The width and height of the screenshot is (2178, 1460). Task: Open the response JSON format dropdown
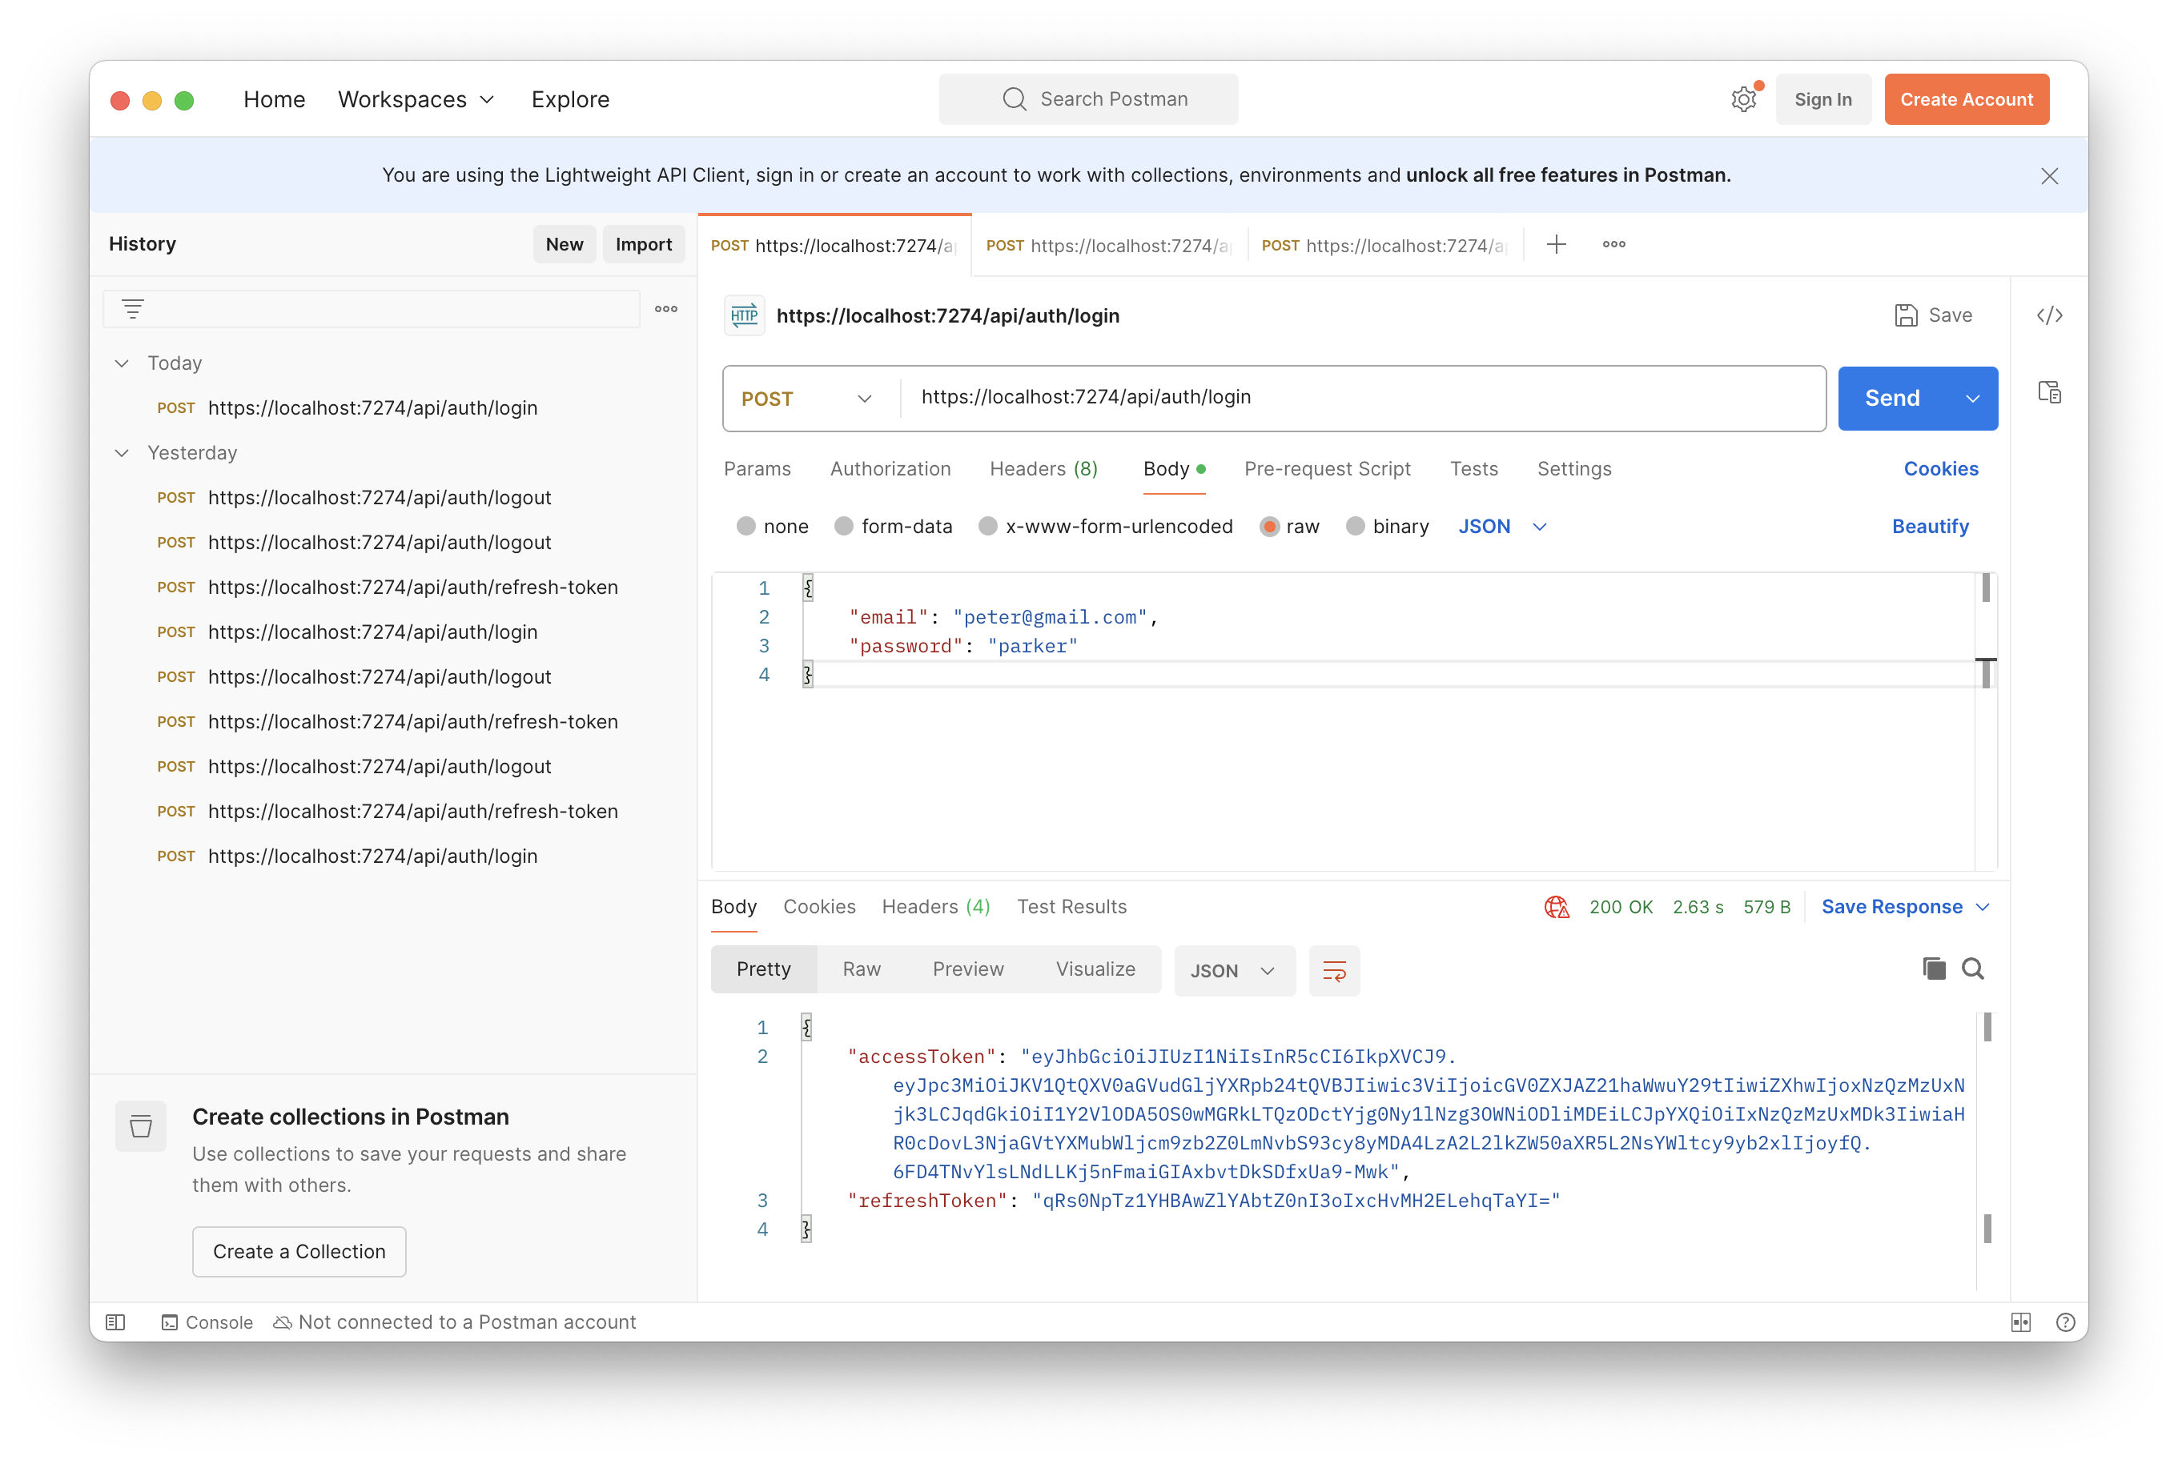tap(1233, 971)
